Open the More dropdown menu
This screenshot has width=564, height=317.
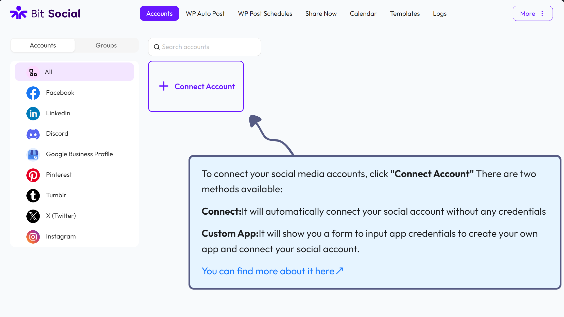[x=532, y=13]
